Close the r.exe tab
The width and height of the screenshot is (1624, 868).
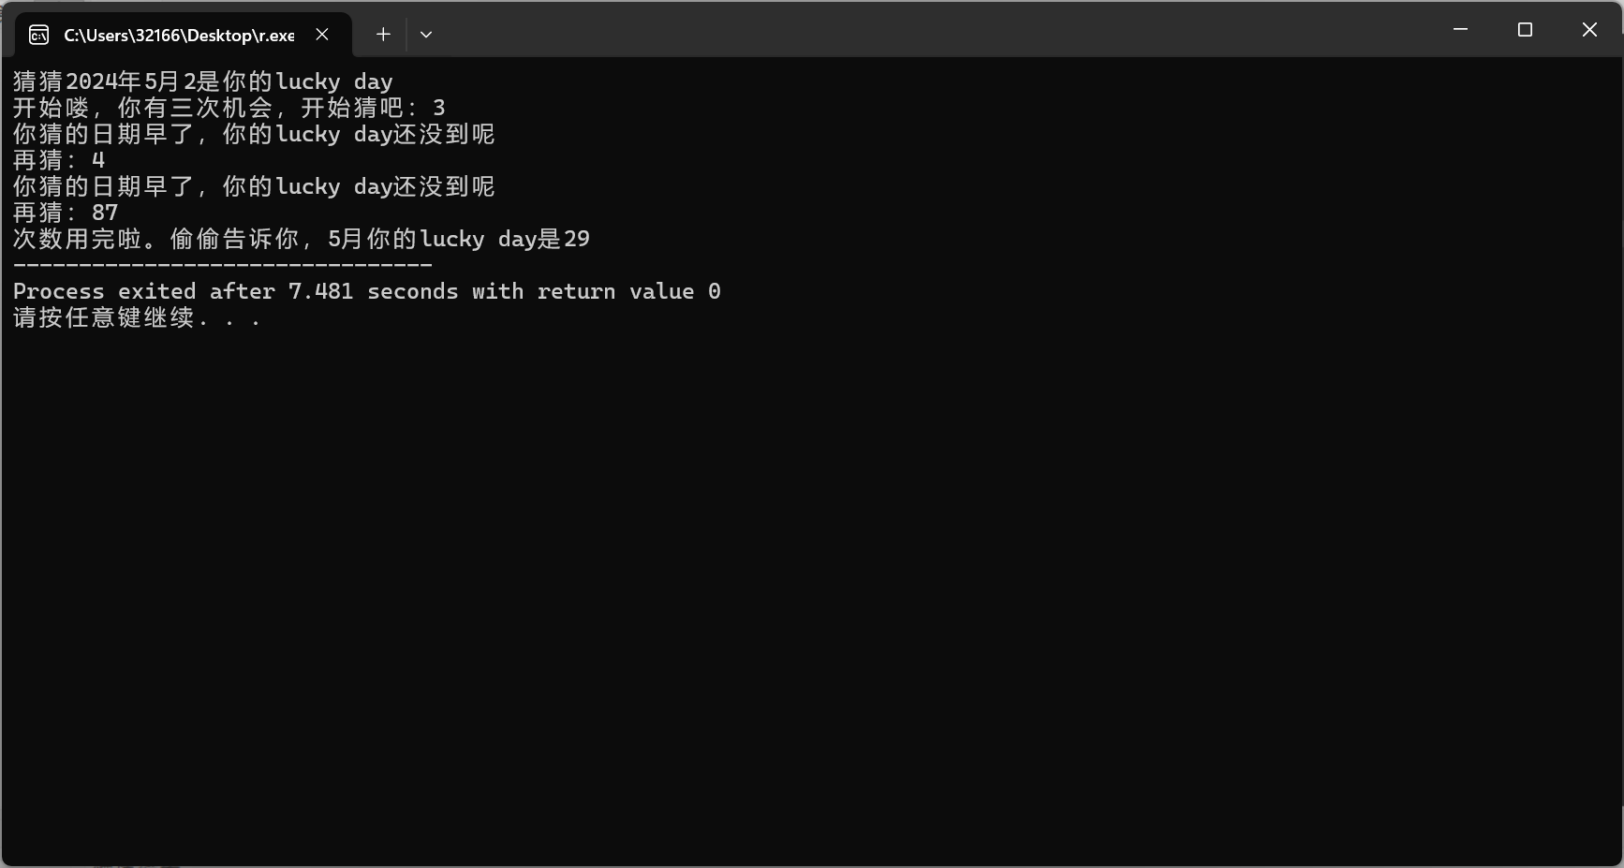click(x=322, y=35)
